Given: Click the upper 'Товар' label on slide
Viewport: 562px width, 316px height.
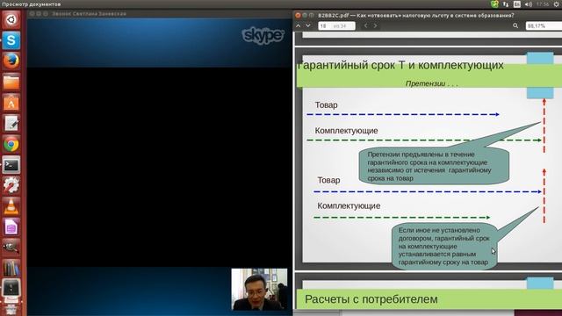Looking at the screenshot, I should 326,105.
